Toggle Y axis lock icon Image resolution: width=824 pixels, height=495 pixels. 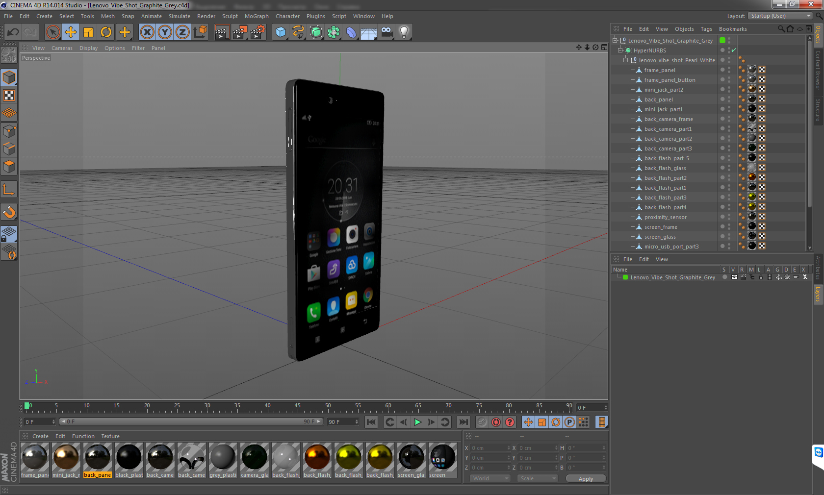pyautogui.click(x=165, y=32)
